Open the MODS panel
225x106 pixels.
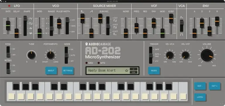(154, 70)
